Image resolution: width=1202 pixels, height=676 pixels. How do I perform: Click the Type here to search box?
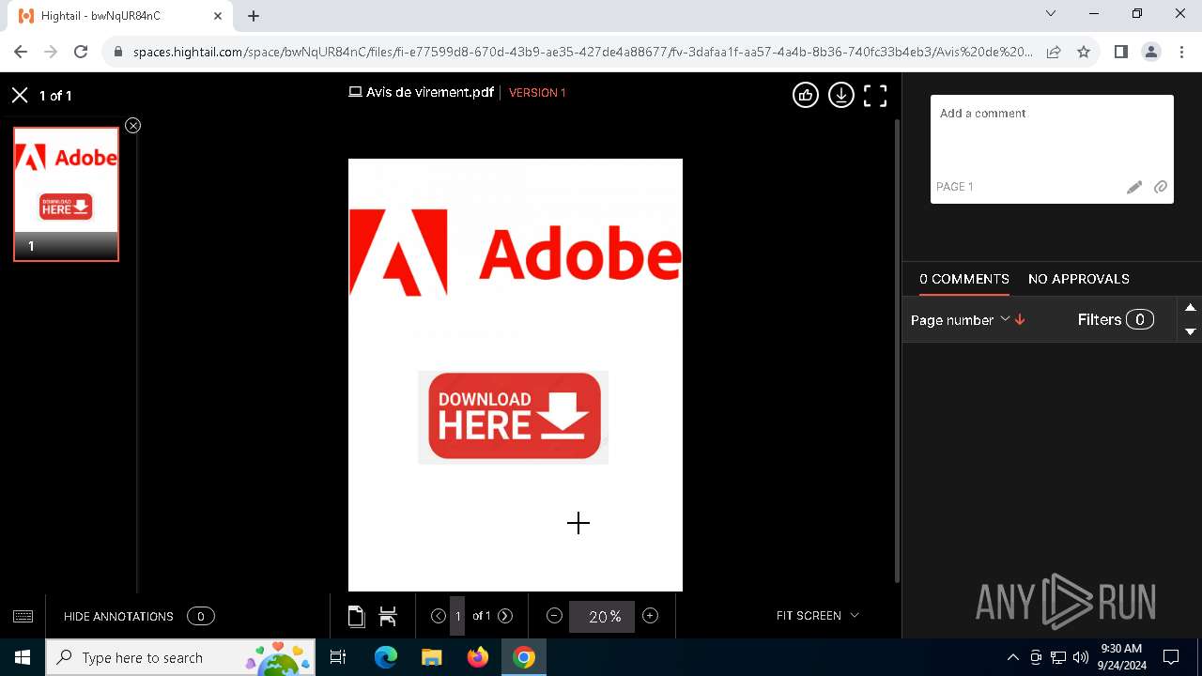[182, 657]
